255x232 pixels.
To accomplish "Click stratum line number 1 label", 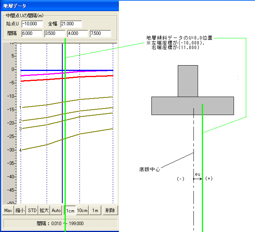I will 20,107.
